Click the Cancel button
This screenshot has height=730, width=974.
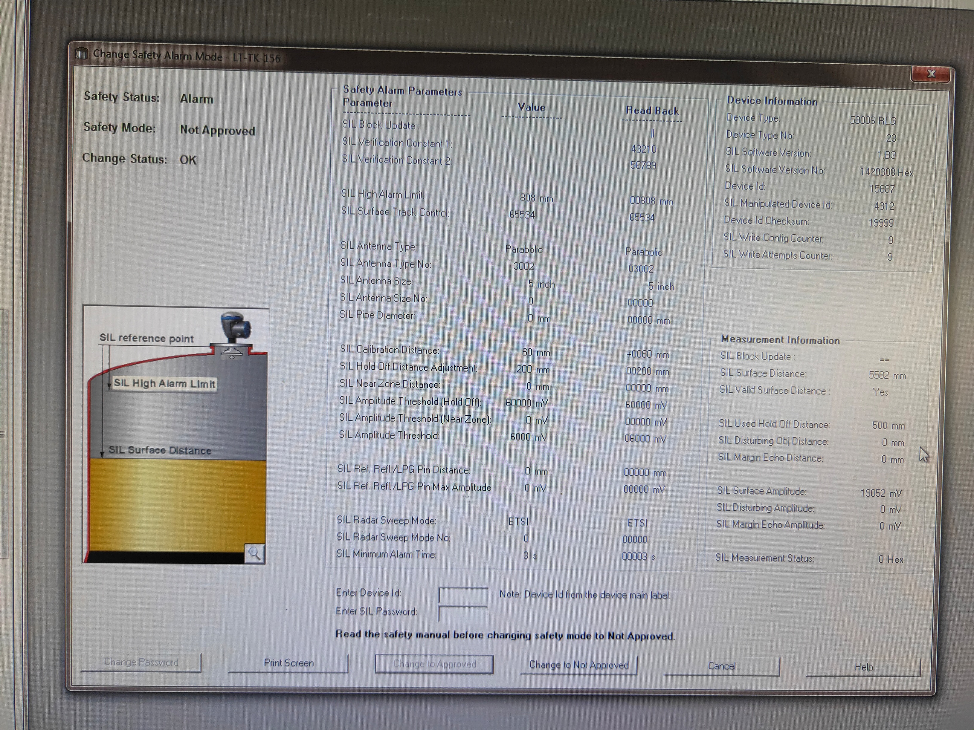coord(721,666)
